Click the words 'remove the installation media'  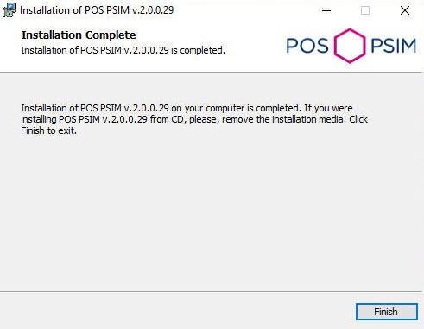[x=284, y=119]
